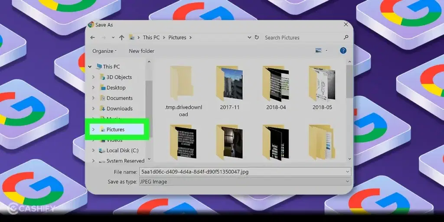444x222 pixels.
Task: Click the Refresh icon in address bar
Action: point(257,37)
